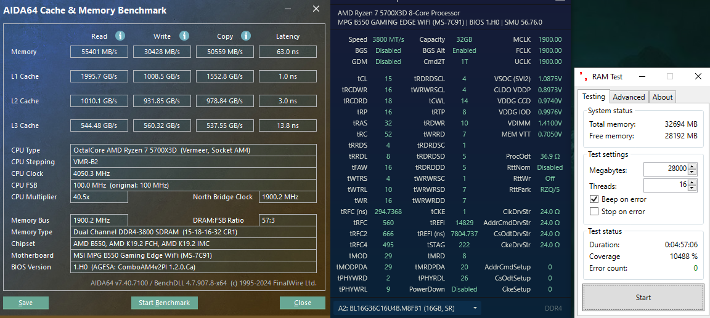710x318 pixels.
Task: Click the FCLK value 1900.00
Action: (x=550, y=50)
